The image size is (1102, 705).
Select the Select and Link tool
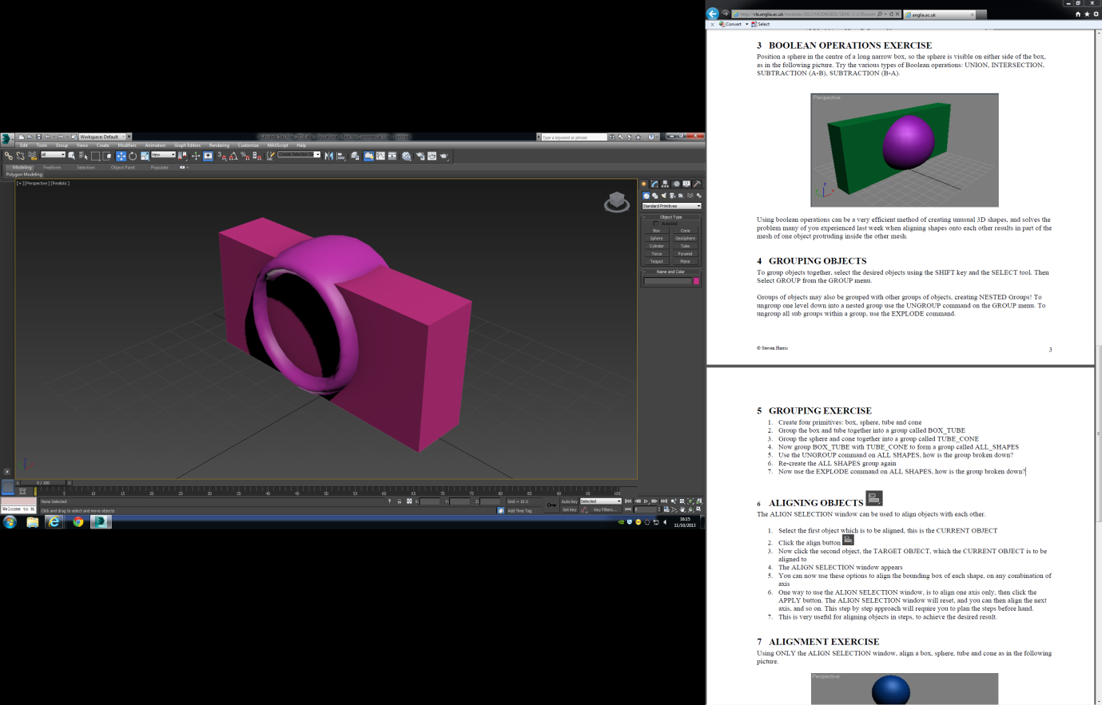point(10,156)
